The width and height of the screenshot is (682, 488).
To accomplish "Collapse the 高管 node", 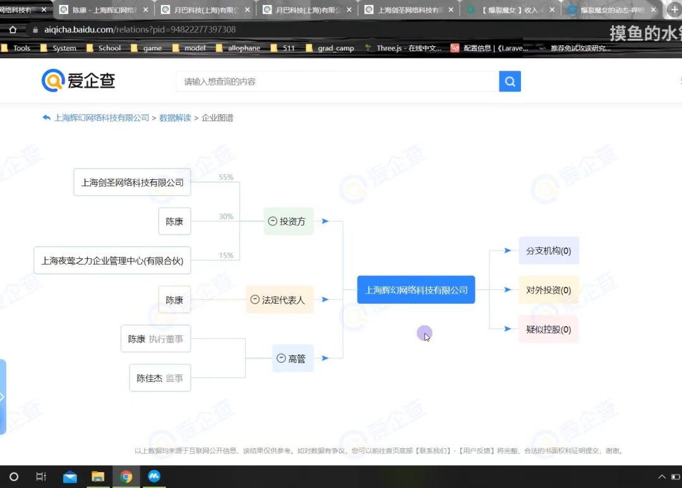I will (282, 358).
